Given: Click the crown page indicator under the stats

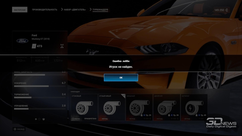Looking at the screenshot, I should pyautogui.click(x=44, y=119).
